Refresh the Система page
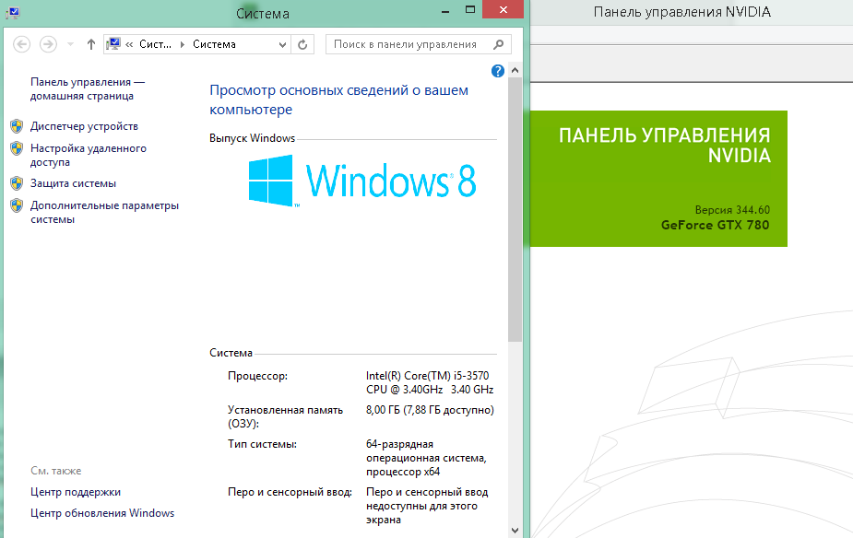Screen dimensions: 853x538 pyautogui.click(x=302, y=44)
